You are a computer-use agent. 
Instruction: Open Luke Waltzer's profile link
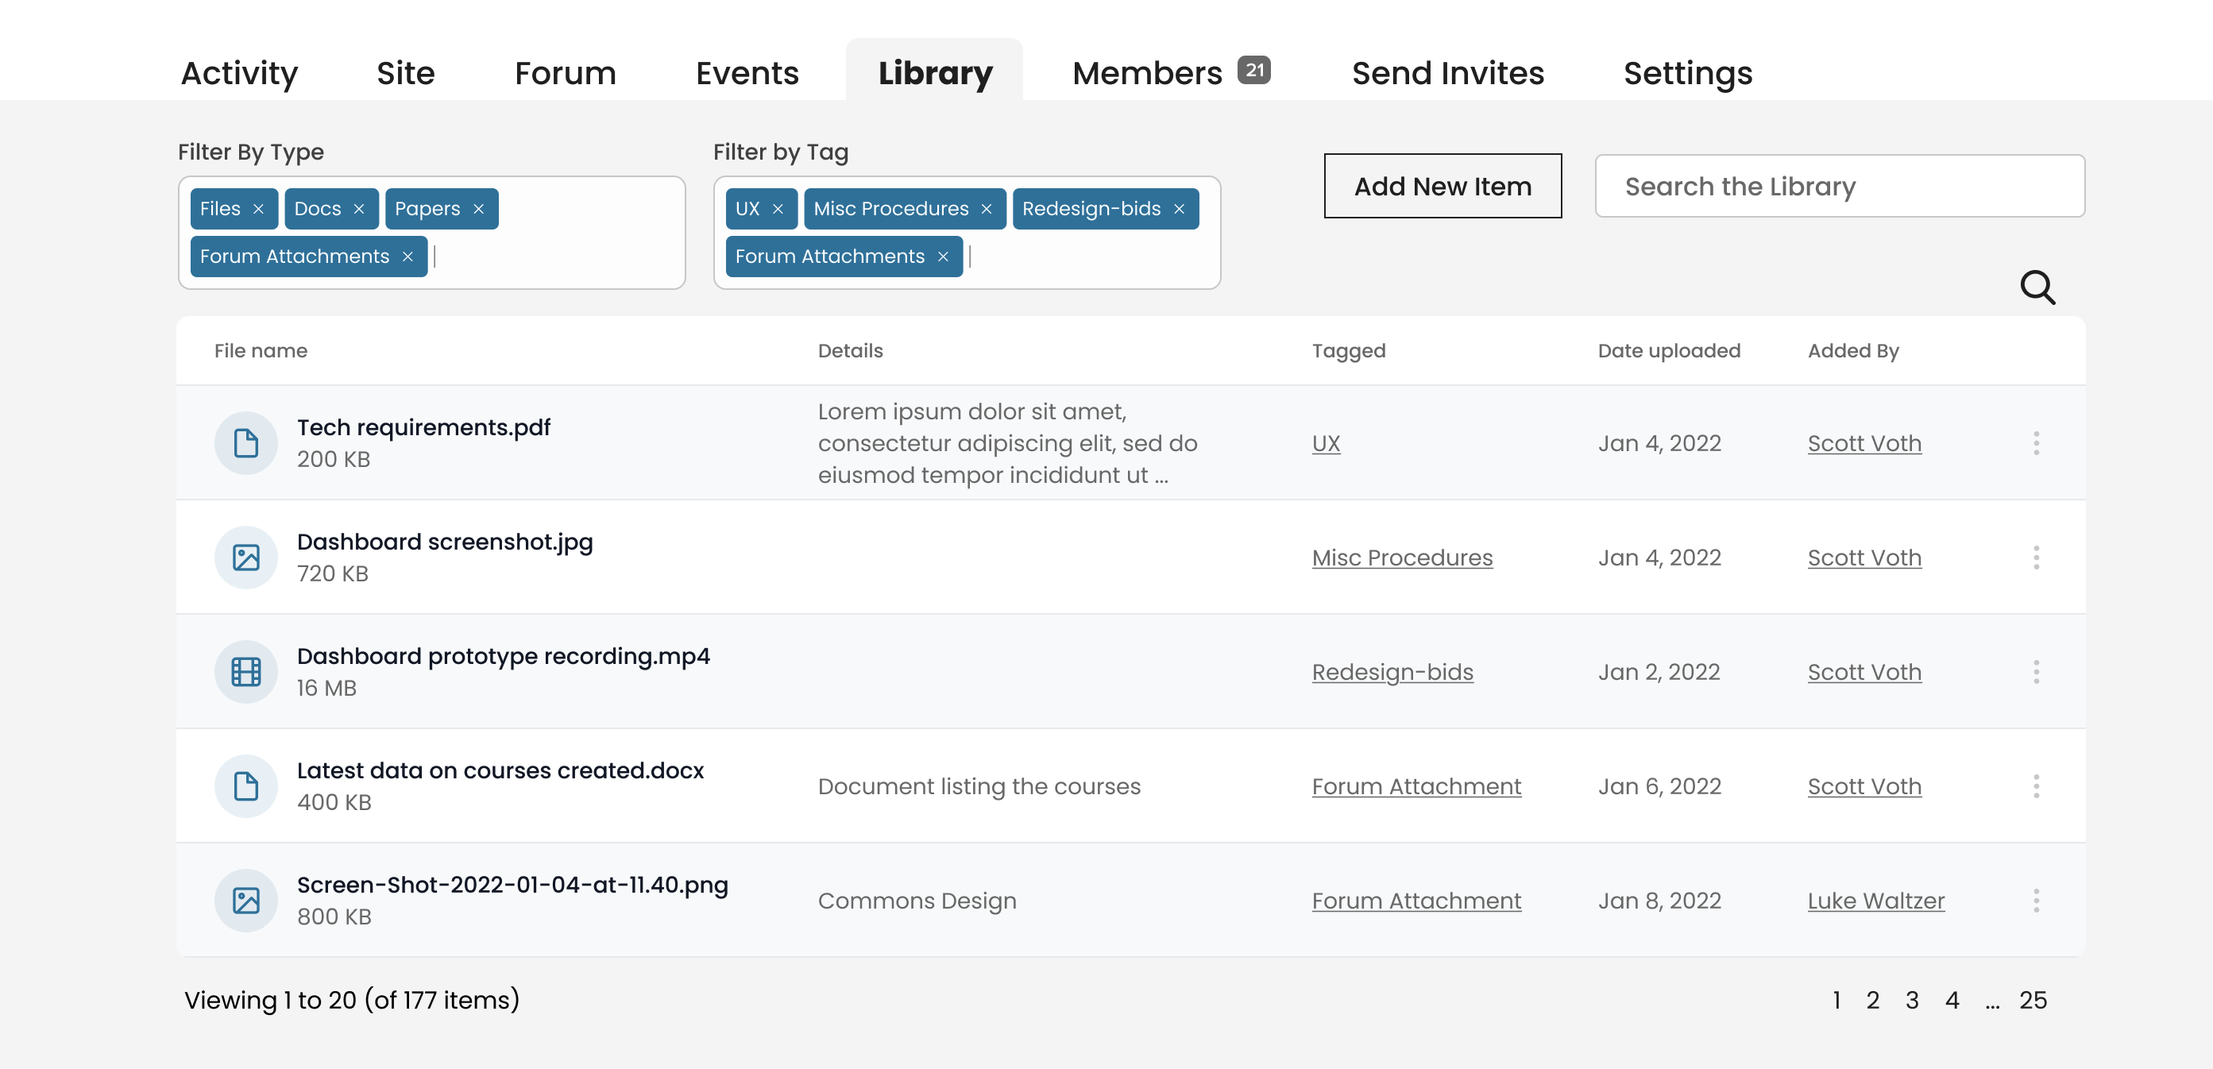coord(1875,900)
